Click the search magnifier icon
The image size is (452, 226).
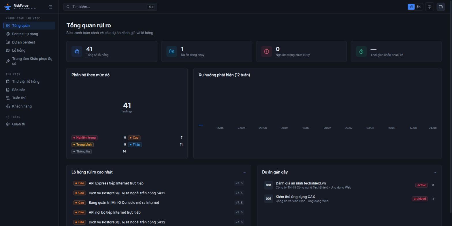[x=68, y=7]
